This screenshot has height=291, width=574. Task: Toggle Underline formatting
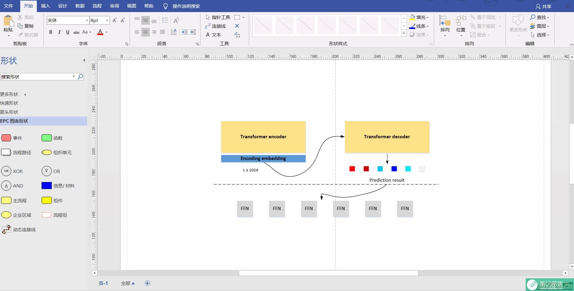[68, 32]
